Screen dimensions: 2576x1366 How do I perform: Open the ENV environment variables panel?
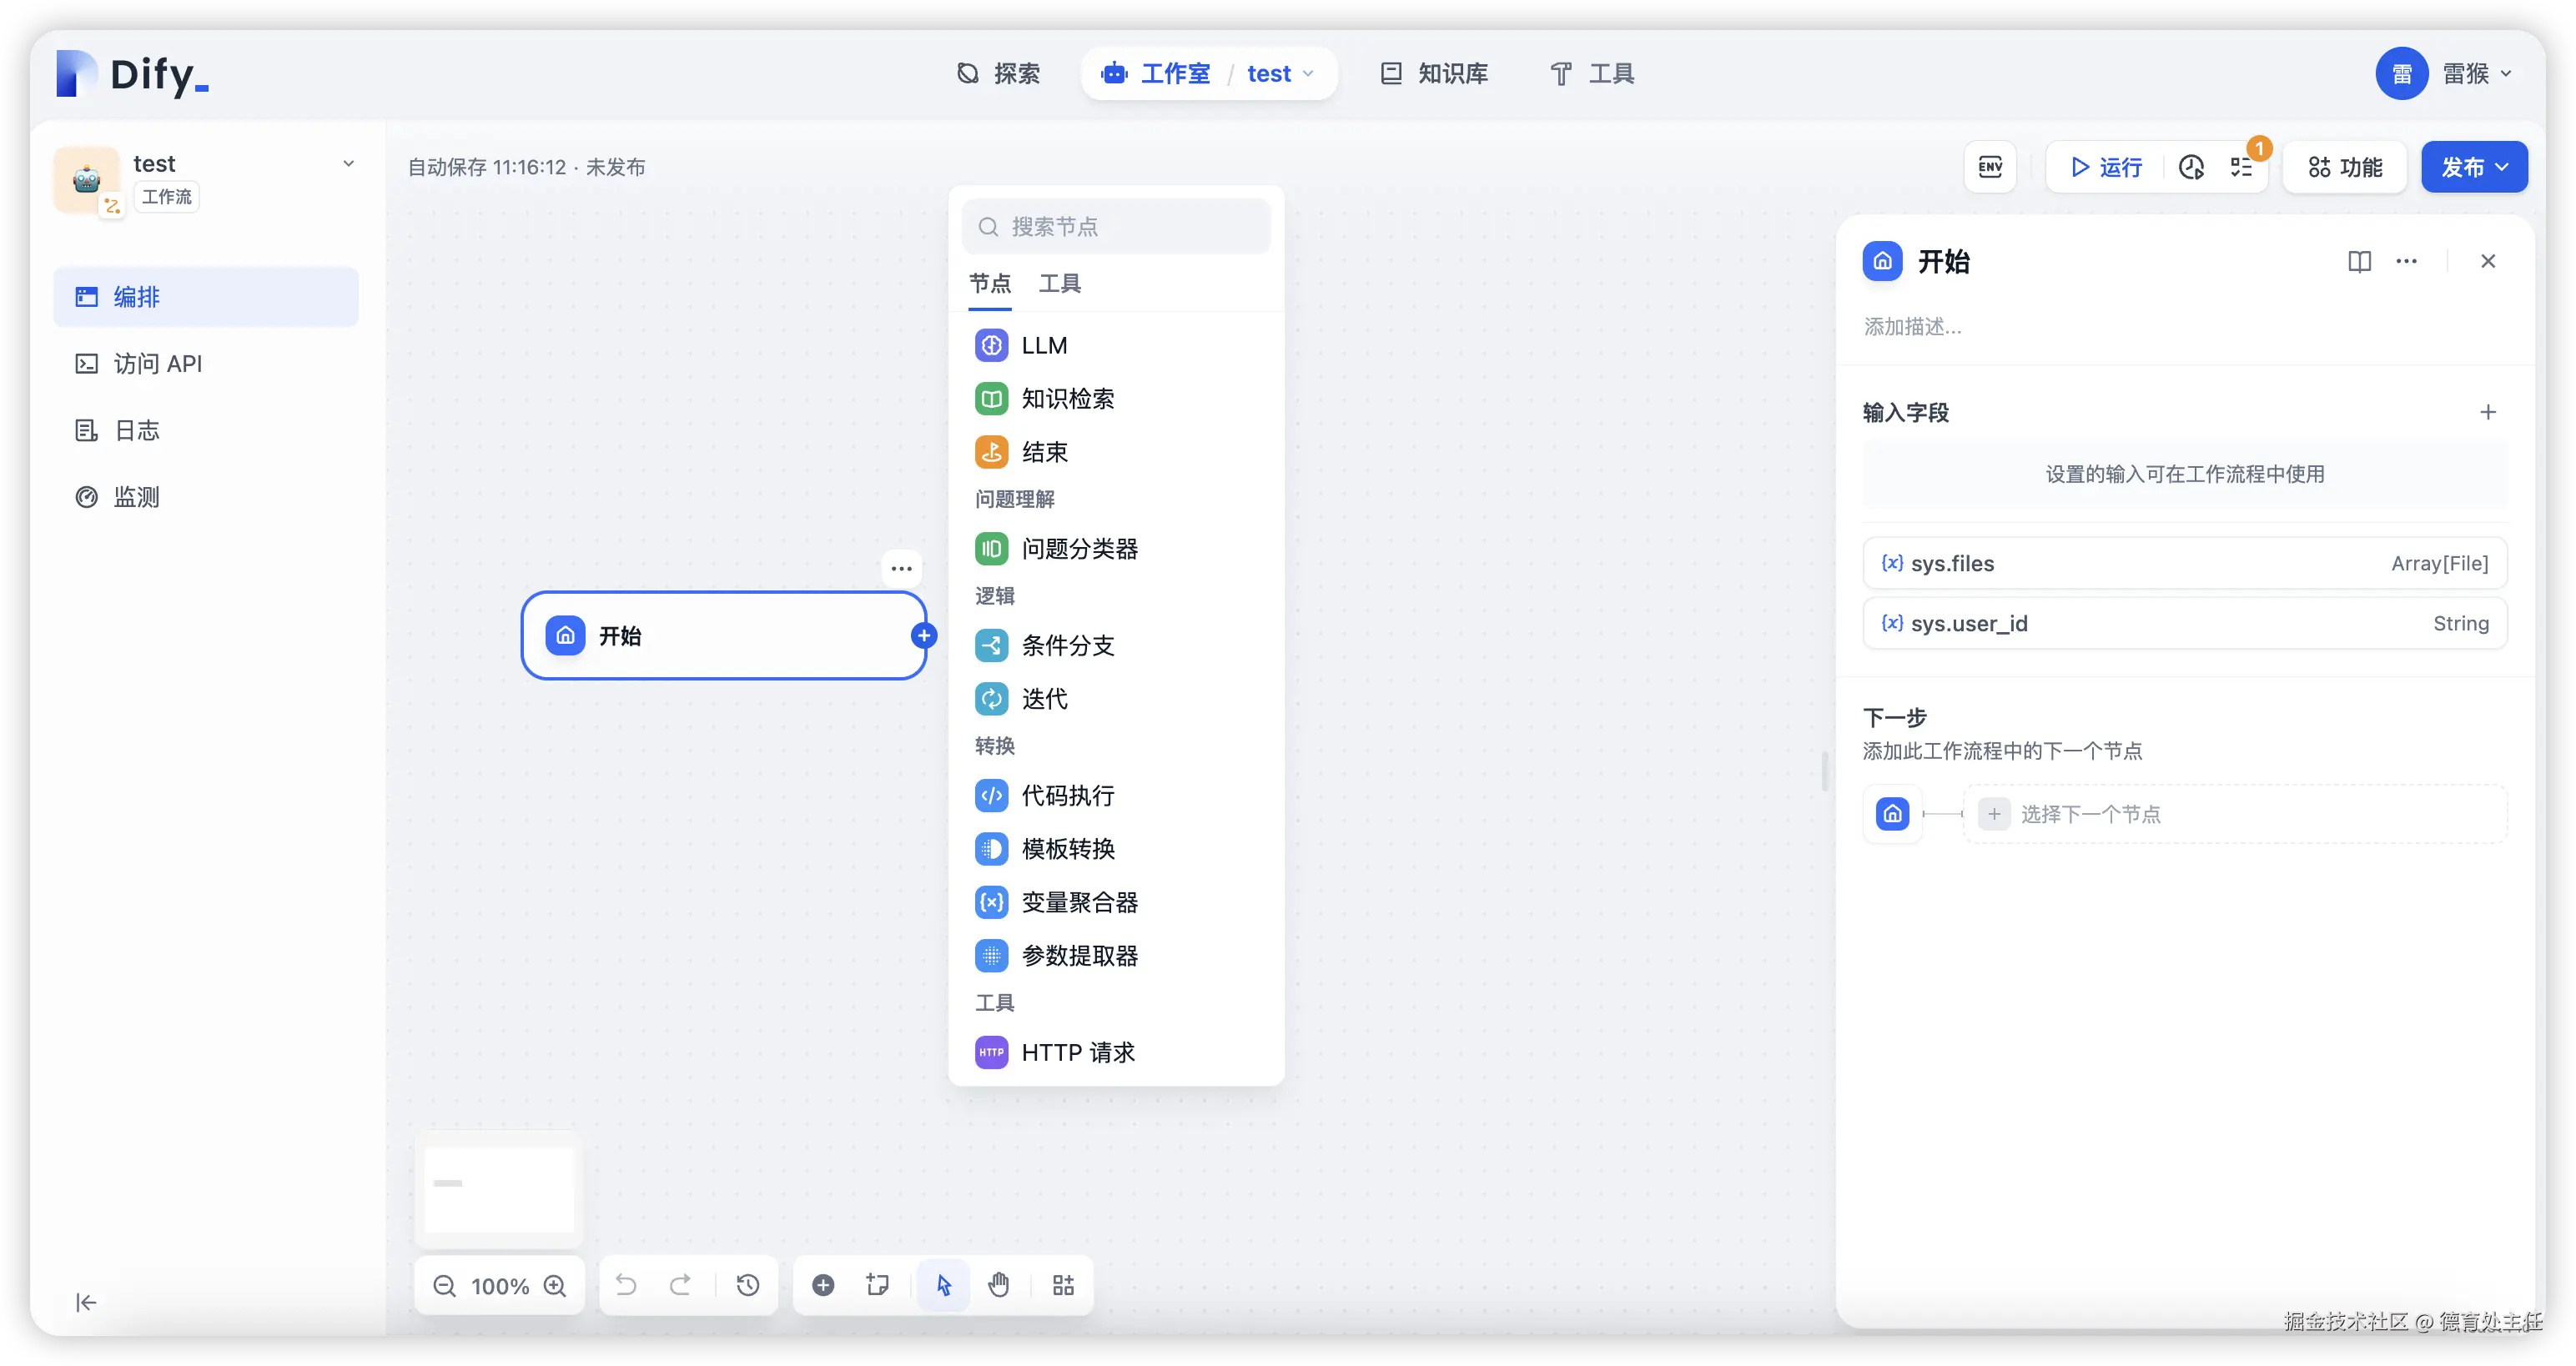(1990, 167)
